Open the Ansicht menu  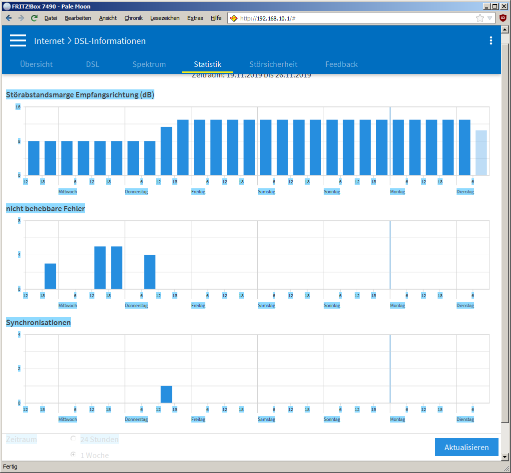point(108,18)
